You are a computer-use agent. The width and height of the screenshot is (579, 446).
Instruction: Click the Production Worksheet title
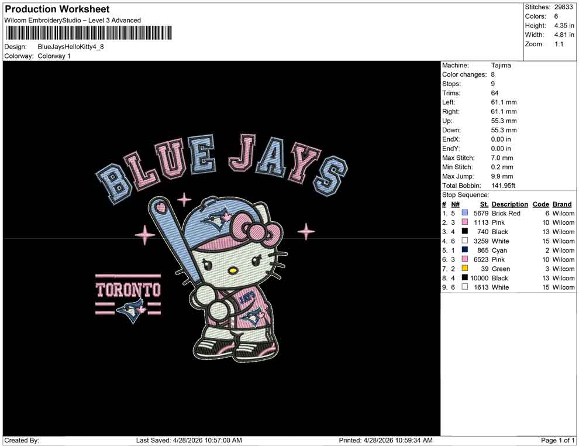click(57, 9)
